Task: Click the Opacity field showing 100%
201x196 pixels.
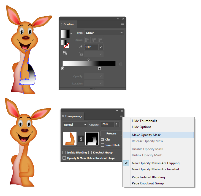Action: click(x=107, y=125)
